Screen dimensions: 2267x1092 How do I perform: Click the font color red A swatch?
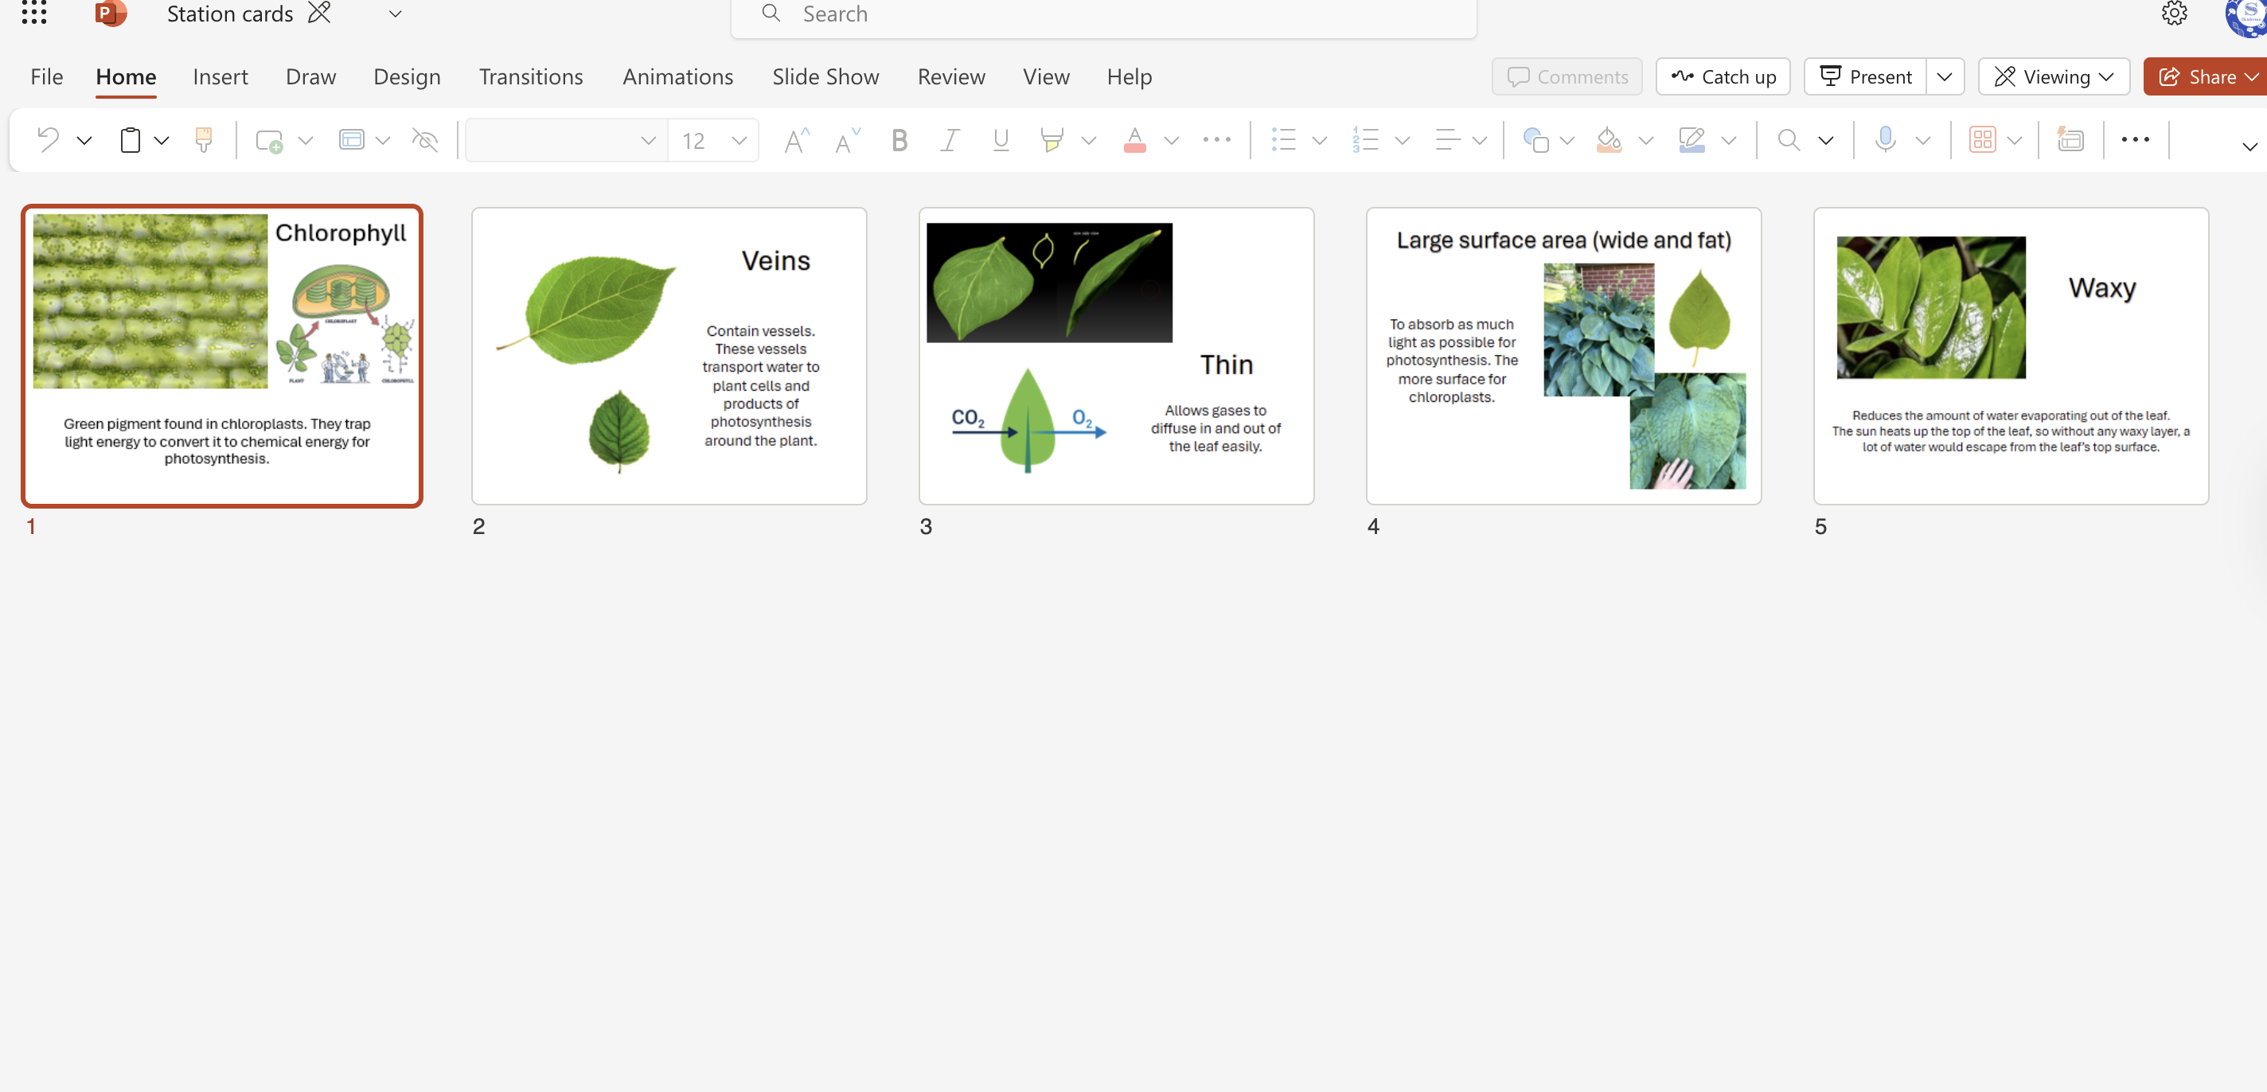[x=1134, y=140]
